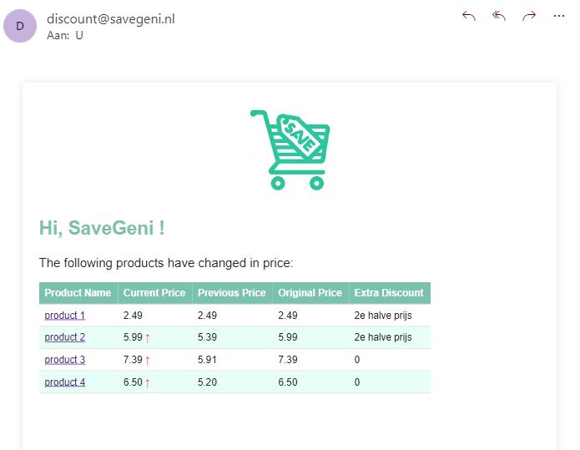Click the sender avatar circle D
The image size is (580, 450).
20,25
